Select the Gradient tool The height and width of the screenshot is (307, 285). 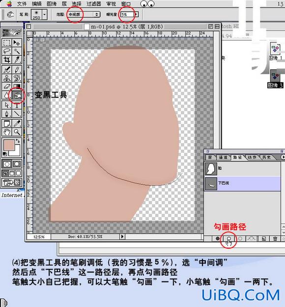point(17,86)
